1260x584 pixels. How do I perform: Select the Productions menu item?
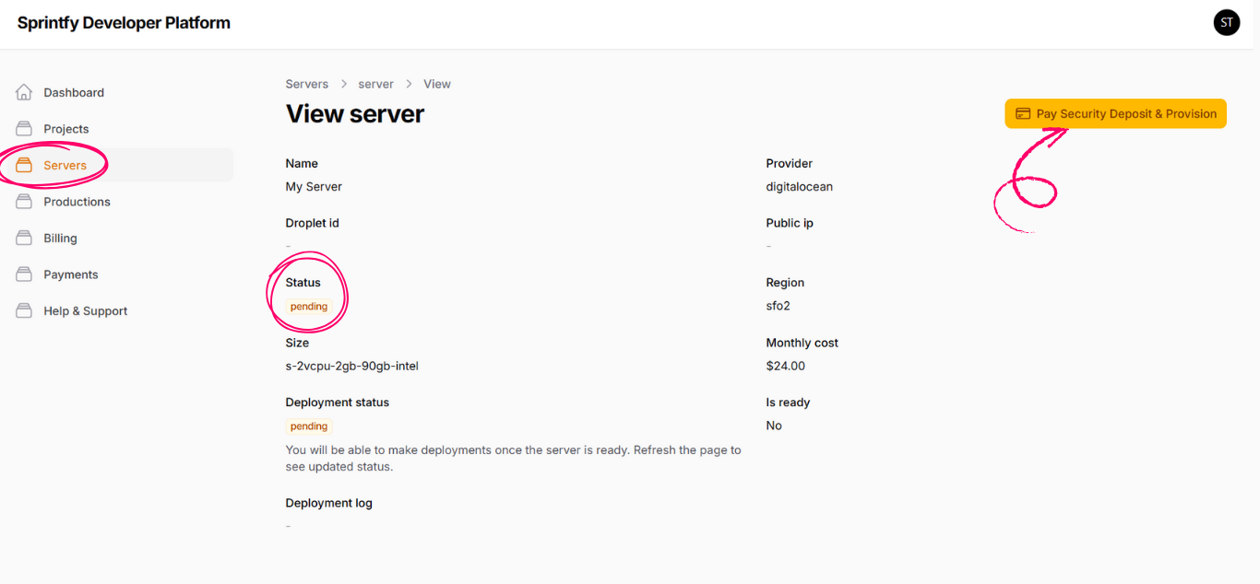pyautogui.click(x=77, y=202)
